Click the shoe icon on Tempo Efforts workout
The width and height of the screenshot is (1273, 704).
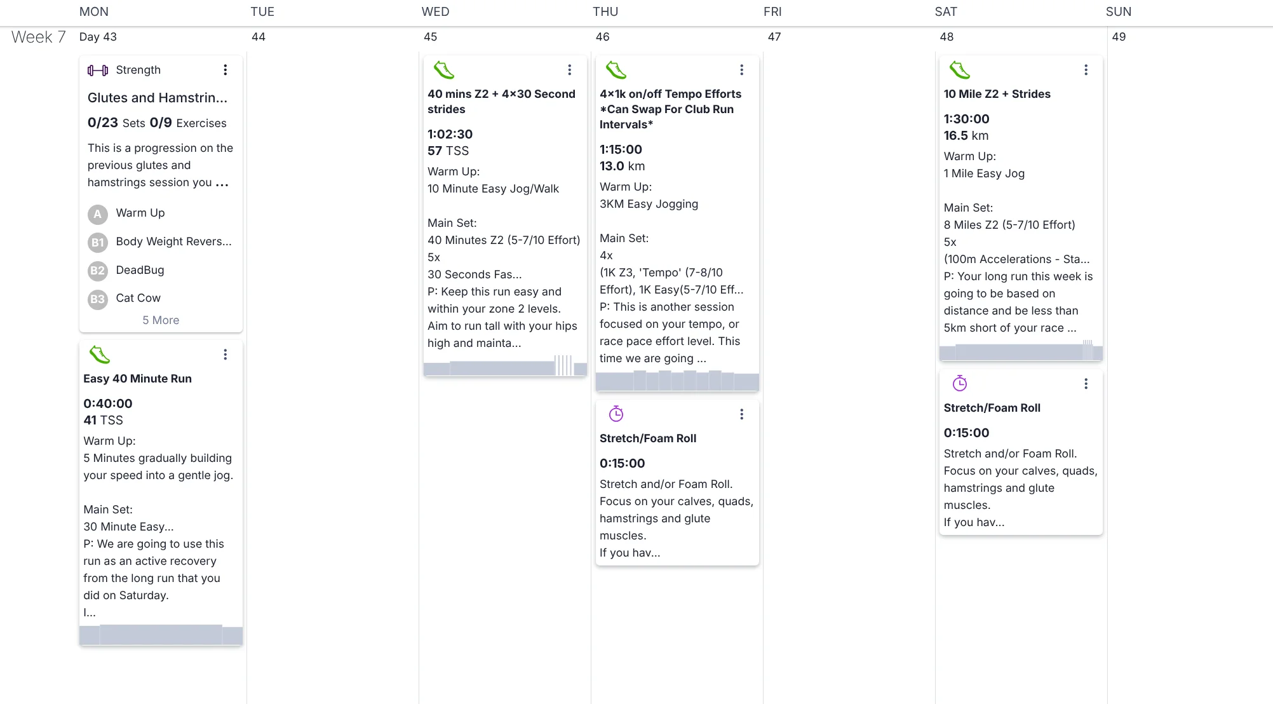point(616,70)
